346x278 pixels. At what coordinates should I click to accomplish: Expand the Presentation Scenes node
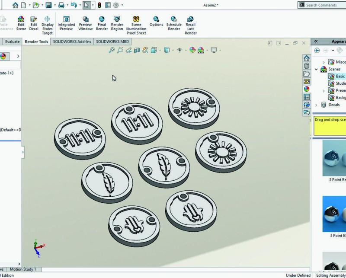pos(324,91)
